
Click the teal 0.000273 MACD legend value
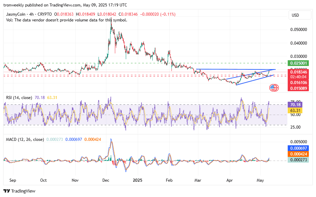pyautogui.click(x=55, y=139)
